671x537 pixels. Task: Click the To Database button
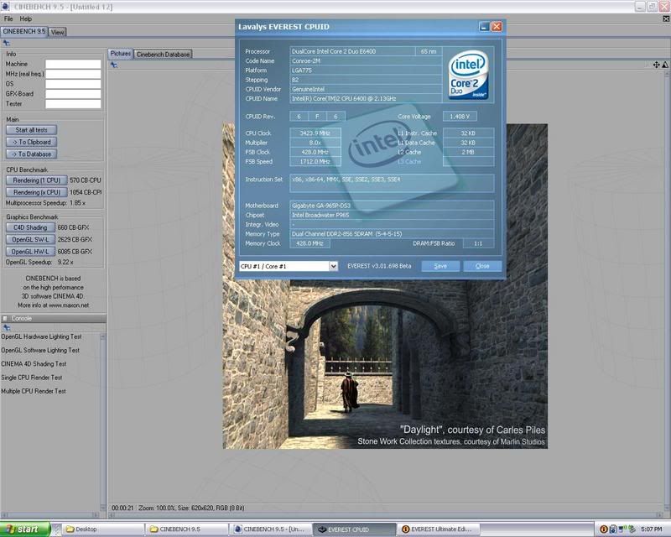[31, 154]
